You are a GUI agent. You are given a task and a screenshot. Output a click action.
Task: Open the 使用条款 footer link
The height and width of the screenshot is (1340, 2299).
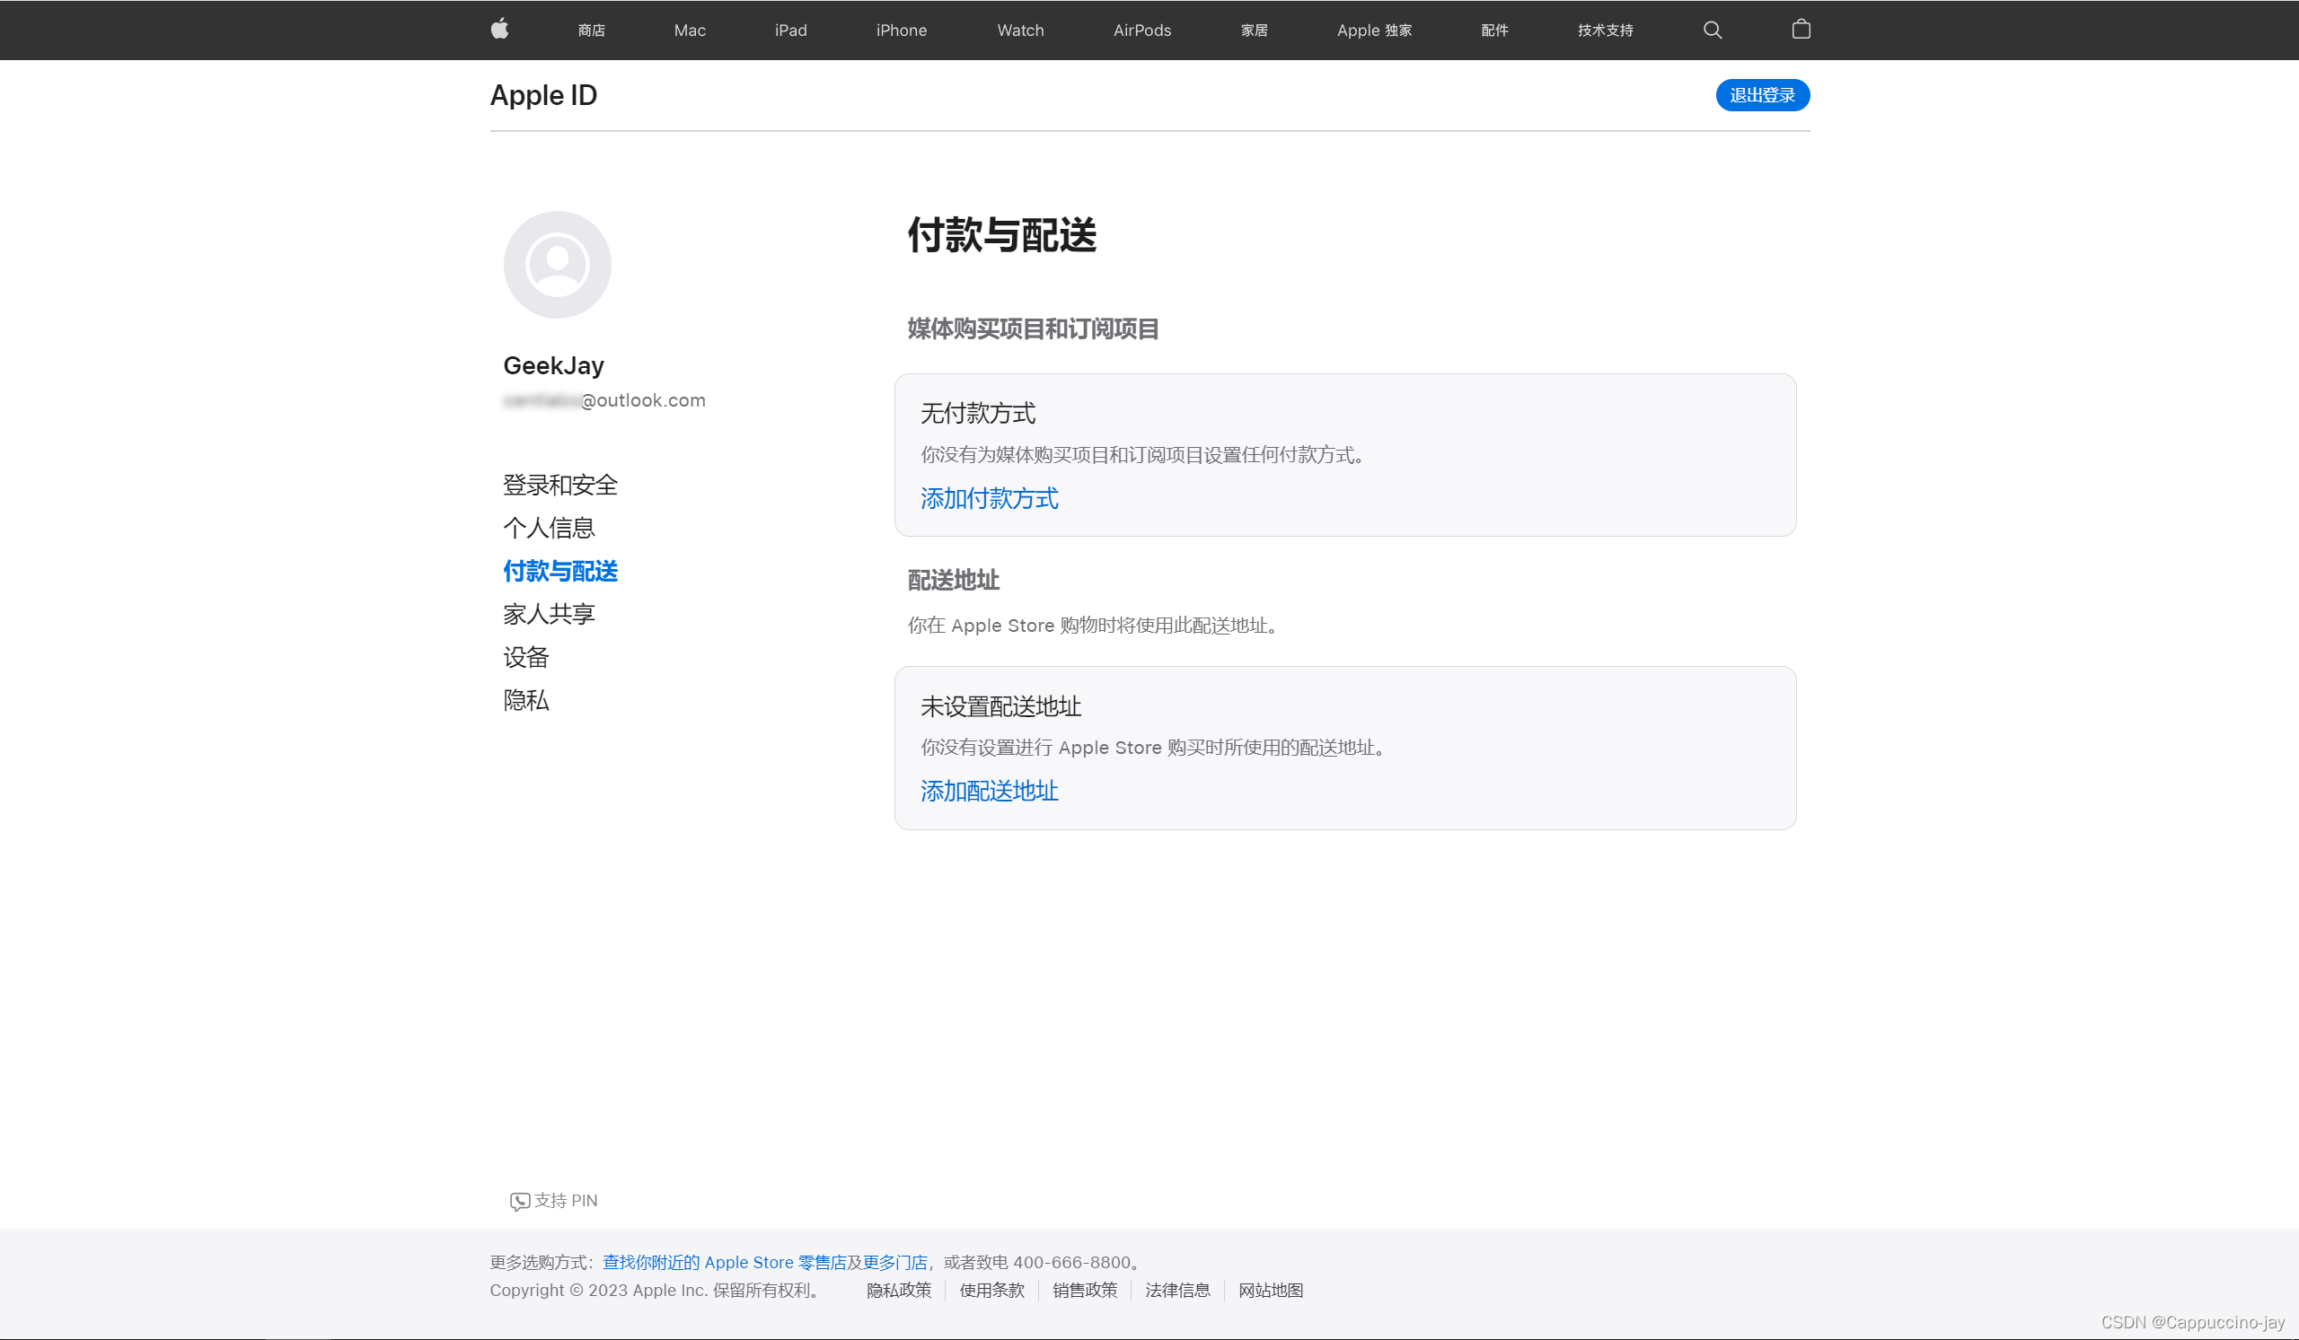click(x=991, y=1290)
